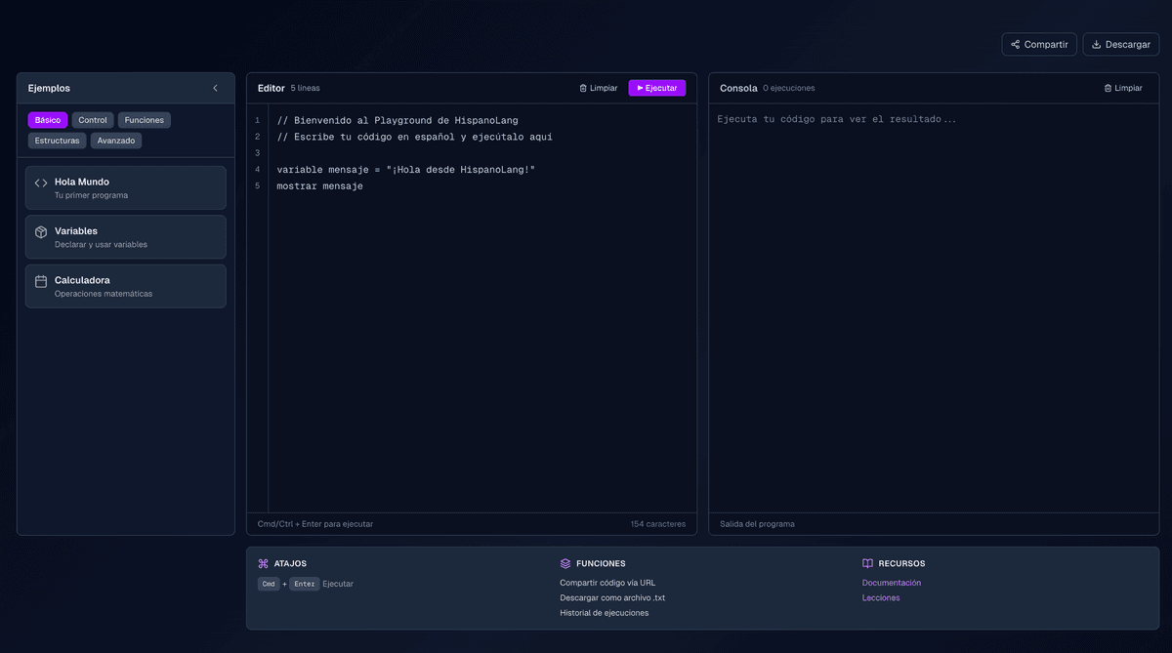The height and width of the screenshot is (653, 1172).
Task: Collapse the Ejemplos sidebar with the chevron
Action: (x=215, y=87)
